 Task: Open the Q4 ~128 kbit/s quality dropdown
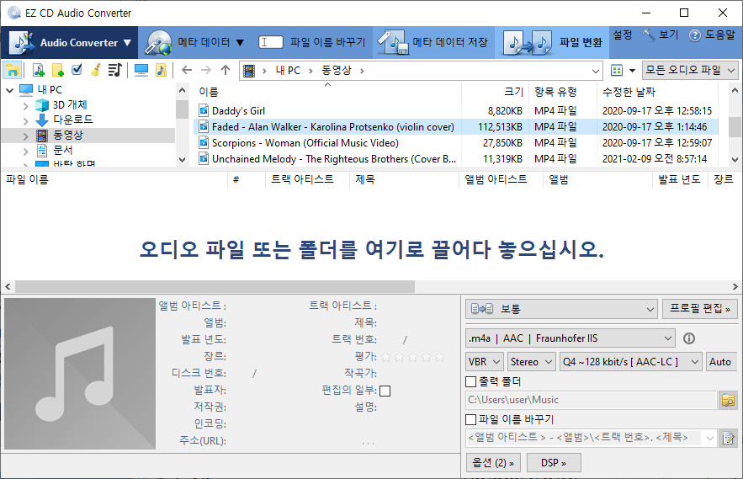(631, 362)
